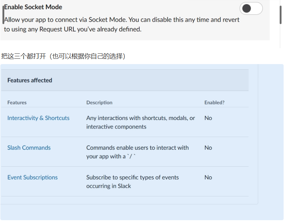Click the Enabled? column header
The image size is (290, 223).
pos(214,103)
